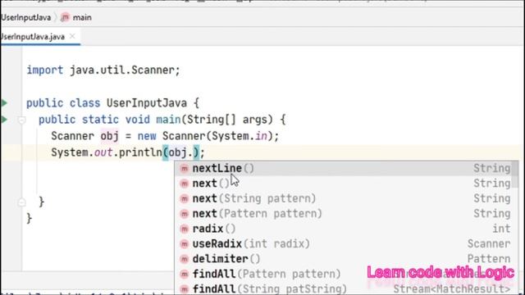Close the UserInputJava.java tab

pos(72,36)
